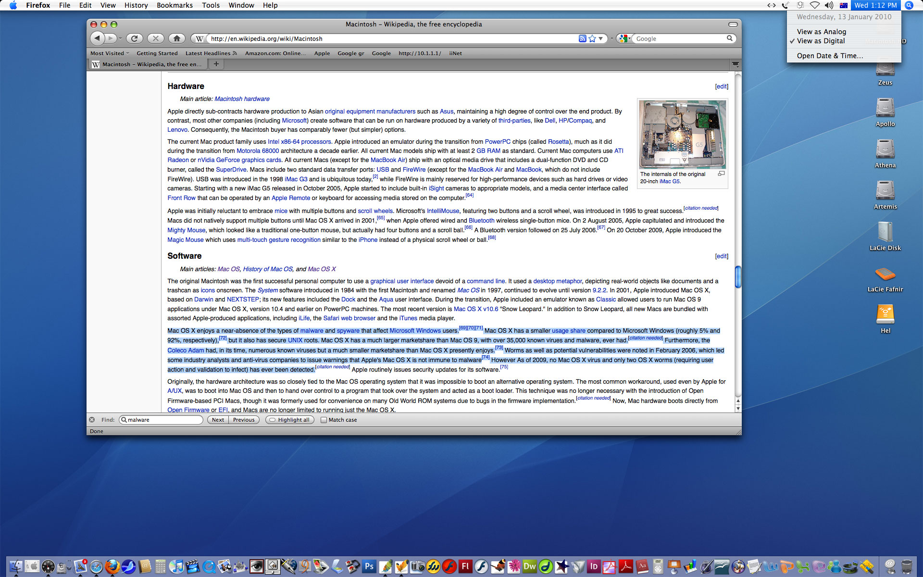Screen dimensions: 923x577
Task: Open the Macintosh hardware main article link
Action: pyautogui.click(x=242, y=99)
